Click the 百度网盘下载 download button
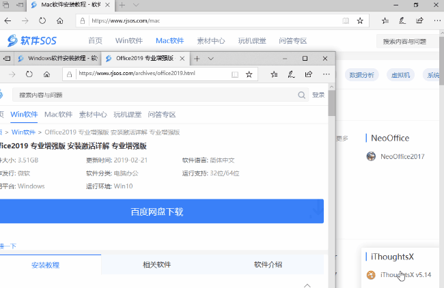The height and width of the screenshot is (288, 444). [x=161, y=211]
